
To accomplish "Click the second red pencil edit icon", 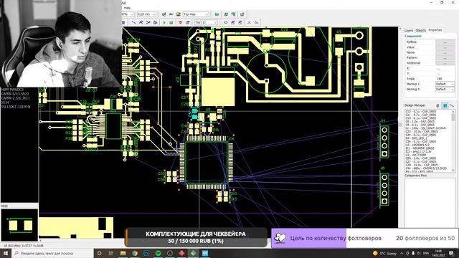I will [240, 22].
